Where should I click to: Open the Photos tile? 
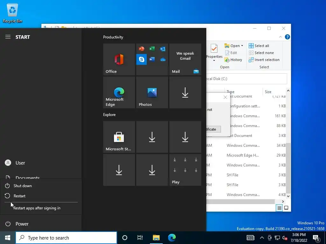coord(152,92)
